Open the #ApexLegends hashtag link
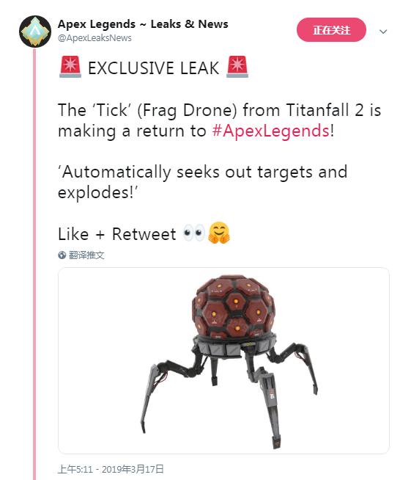411x480 pixels. click(271, 131)
